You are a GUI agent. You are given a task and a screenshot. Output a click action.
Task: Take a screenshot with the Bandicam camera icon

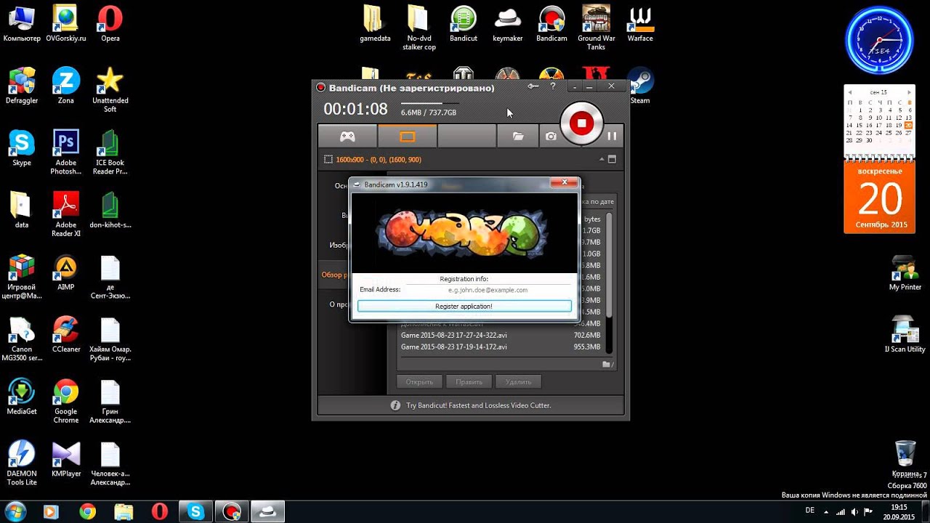pos(551,136)
